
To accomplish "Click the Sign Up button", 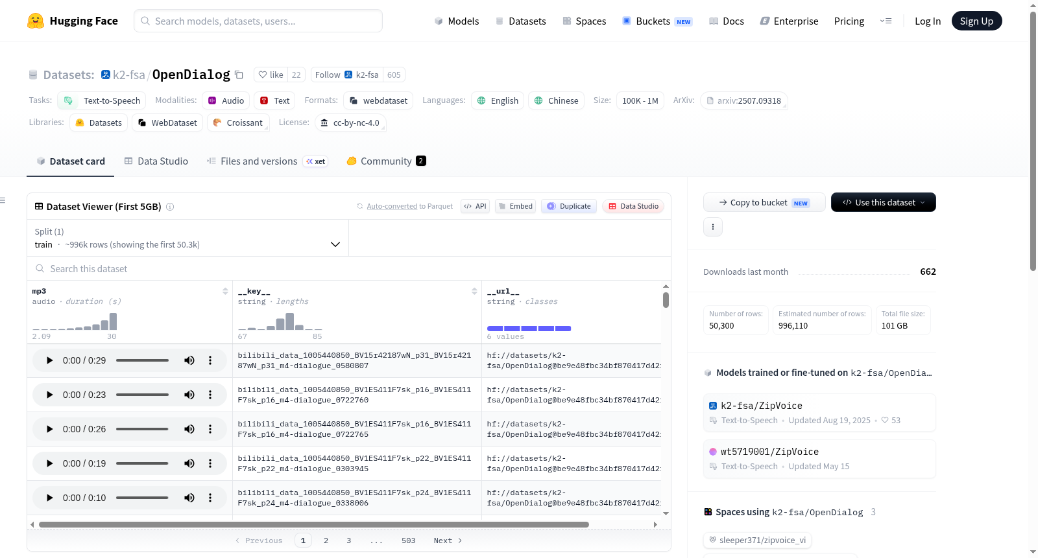I will (x=976, y=21).
